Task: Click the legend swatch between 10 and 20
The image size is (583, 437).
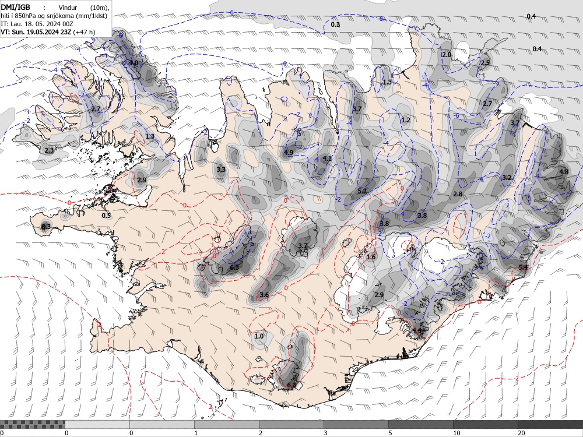Action: coord(485,424)
